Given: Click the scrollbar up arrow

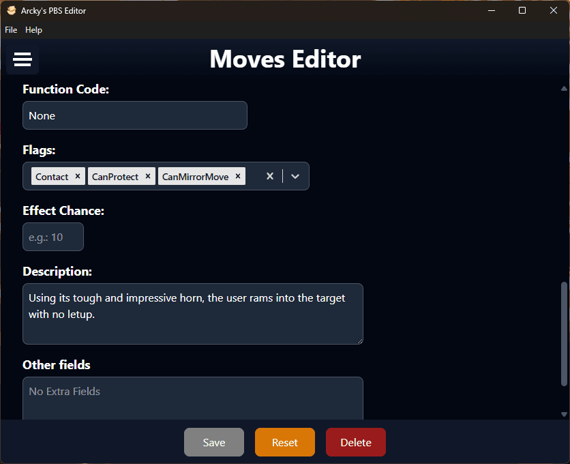Looking at the screenshot, I should click(x=564, y=89).
